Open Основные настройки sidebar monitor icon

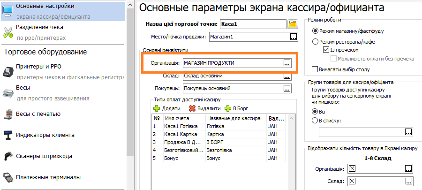point(8,11)
